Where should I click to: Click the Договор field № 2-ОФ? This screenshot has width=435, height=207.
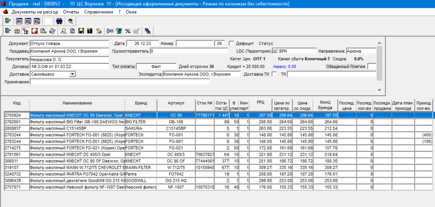69,67
